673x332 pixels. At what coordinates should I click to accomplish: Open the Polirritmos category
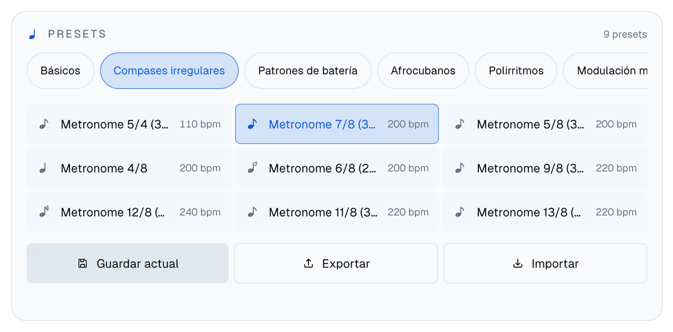(516, 71)
